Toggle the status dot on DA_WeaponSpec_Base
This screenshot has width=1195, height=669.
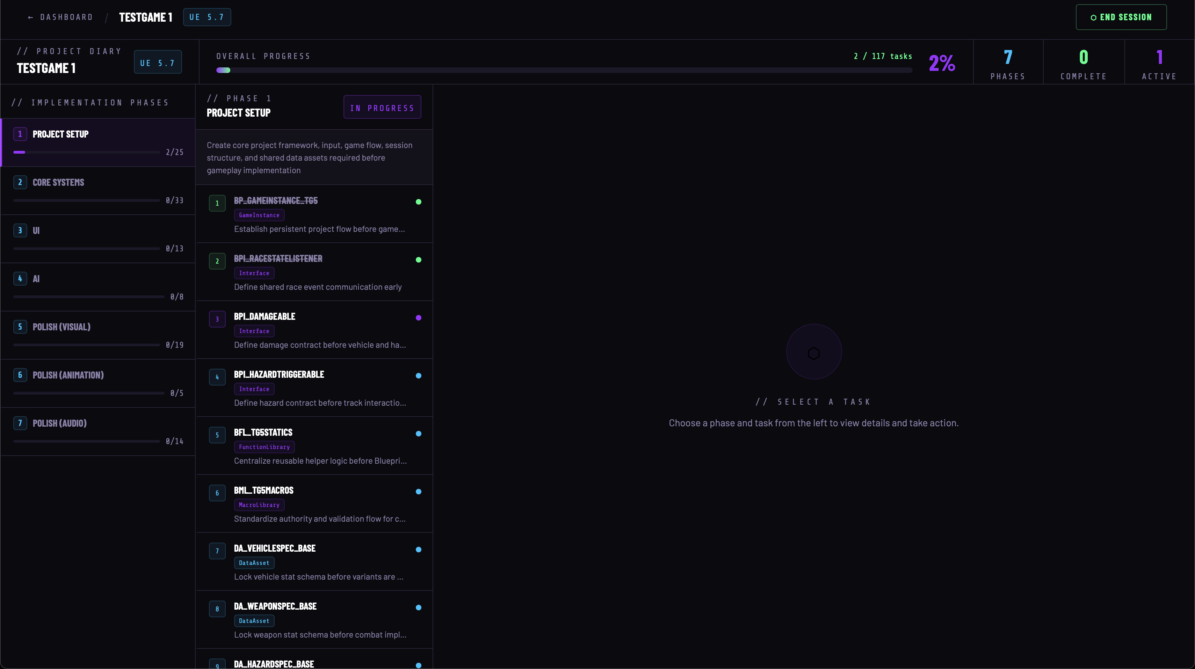click(x=418, y=607)
